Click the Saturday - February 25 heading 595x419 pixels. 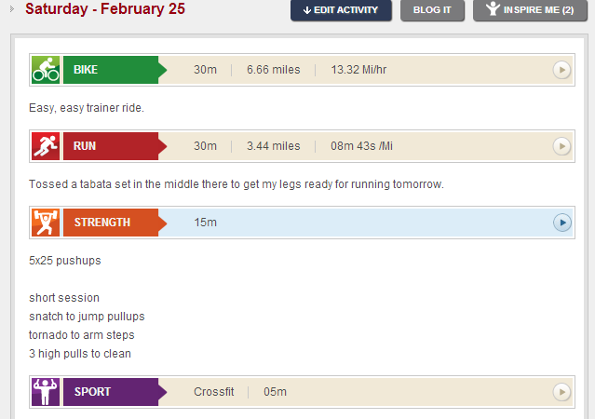coord(105,9)
